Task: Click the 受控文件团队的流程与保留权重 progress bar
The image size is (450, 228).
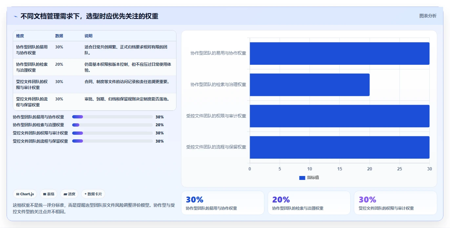Action: coord(113,141)
